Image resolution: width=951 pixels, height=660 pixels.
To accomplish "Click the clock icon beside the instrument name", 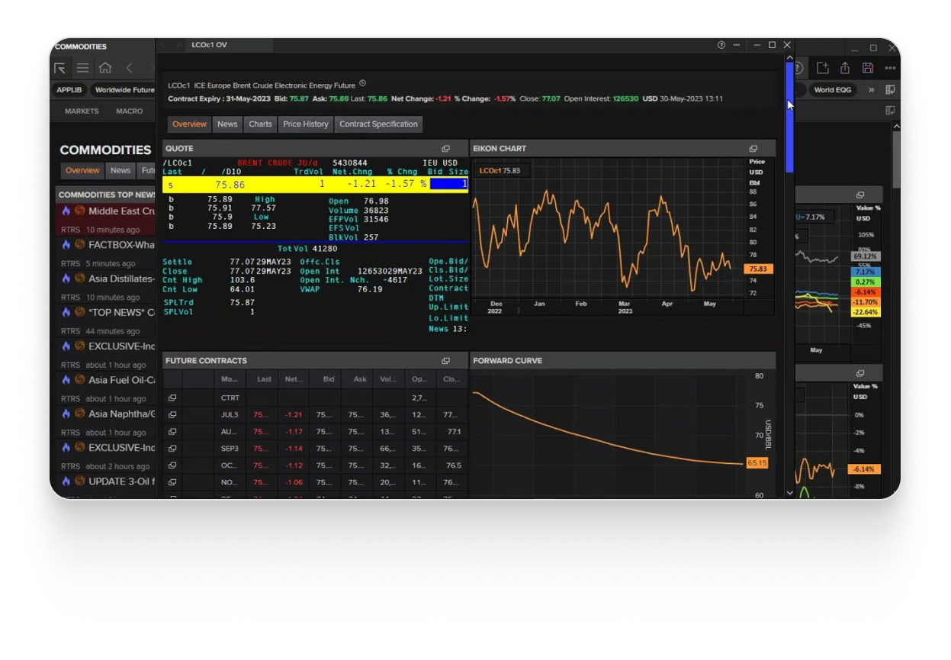I will 362,84.
